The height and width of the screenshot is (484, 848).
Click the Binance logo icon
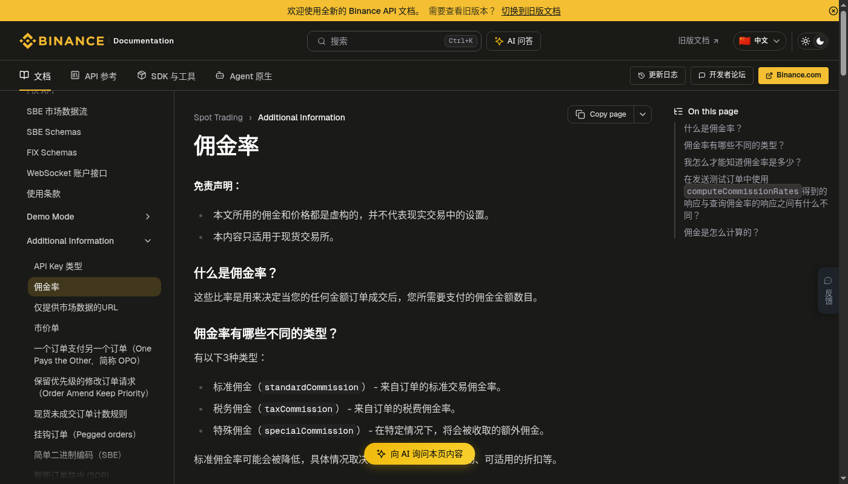point(28,41)
